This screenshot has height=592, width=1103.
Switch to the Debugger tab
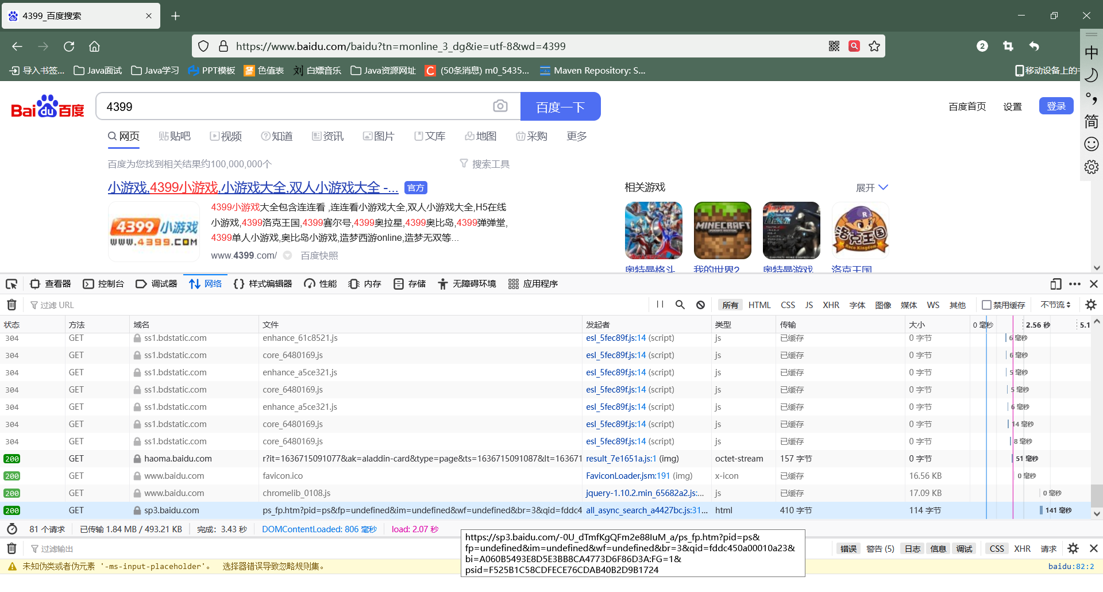point(156,284)
